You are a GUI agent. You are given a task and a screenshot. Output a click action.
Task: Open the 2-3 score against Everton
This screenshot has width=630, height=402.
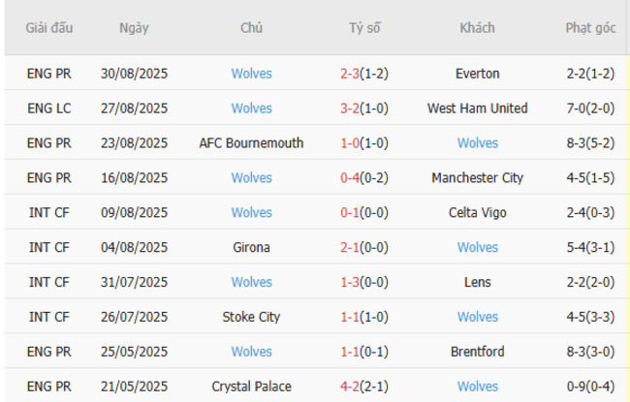[x=350, y=74]
